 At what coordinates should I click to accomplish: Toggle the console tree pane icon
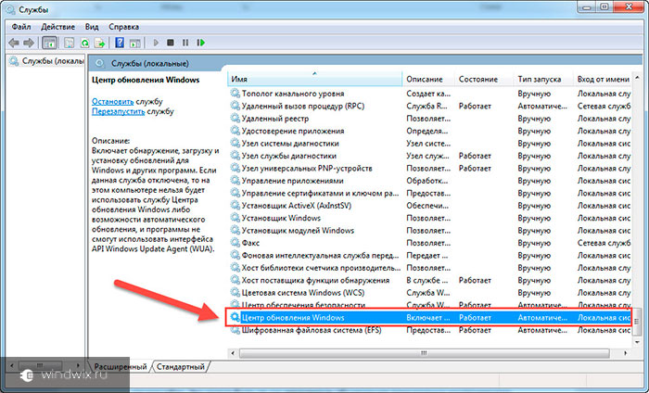(x=50, y=43)
